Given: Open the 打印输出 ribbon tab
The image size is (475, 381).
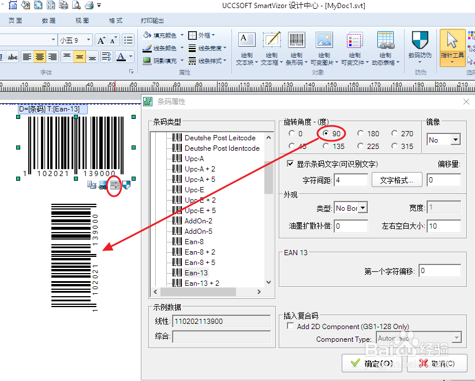Looking at the screenshot, I should [x=152, y=20].
